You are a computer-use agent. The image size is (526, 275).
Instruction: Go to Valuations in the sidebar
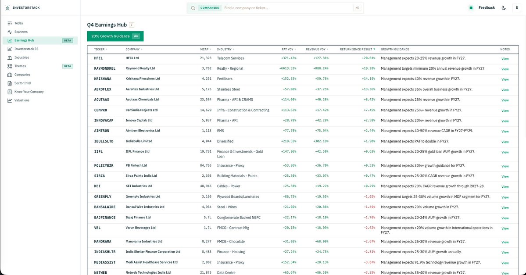coord(22,100)
